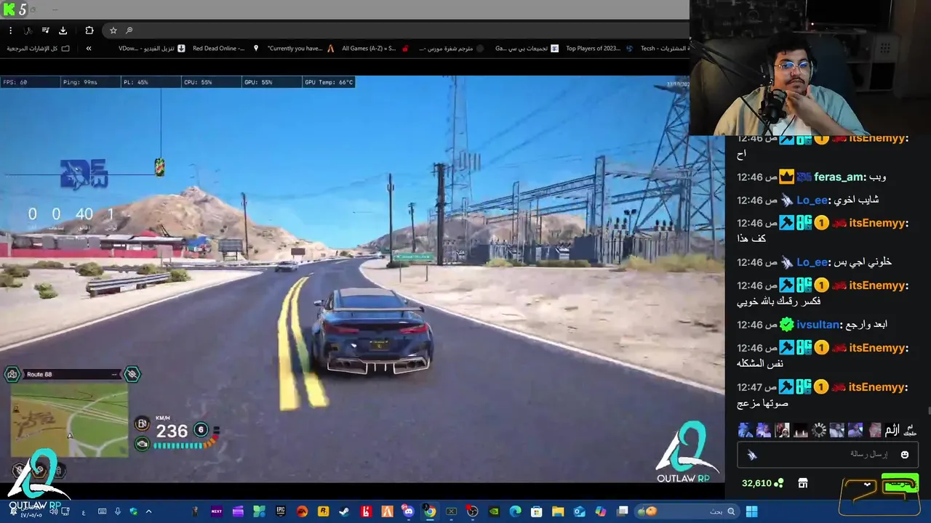
Task: Open EA app from the taskbar
Action: tap(302, 511)
